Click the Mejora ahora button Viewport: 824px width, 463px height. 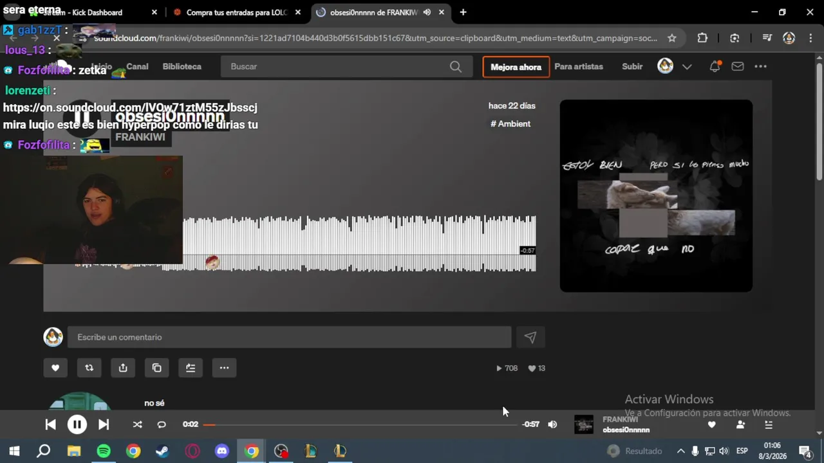516,67
